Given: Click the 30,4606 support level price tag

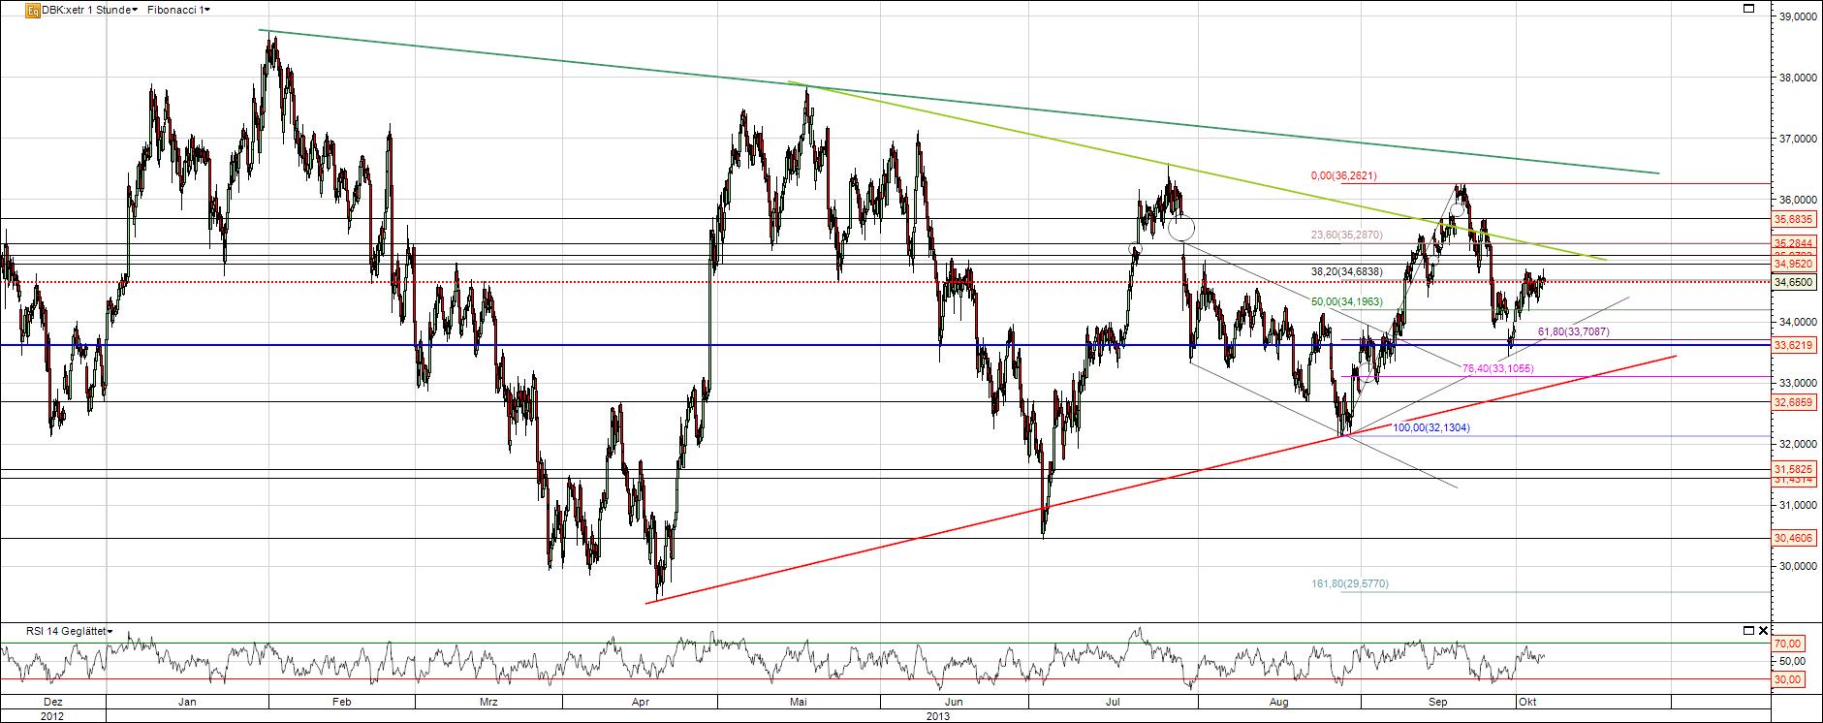Looking at the screenshot, I should [x=1793, y=538].
